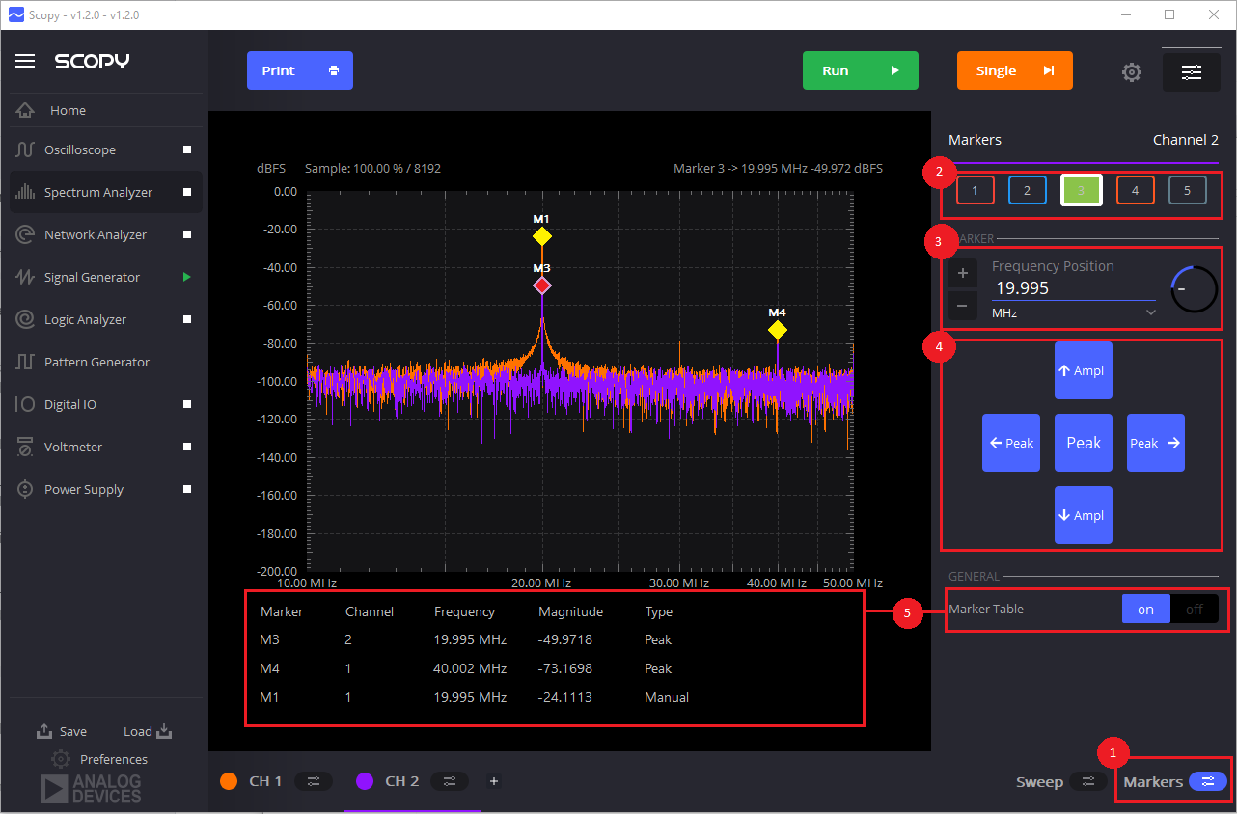Toggle Oscilloscope run indicator square
This screenshot has width=1237, height=814.
187,149
